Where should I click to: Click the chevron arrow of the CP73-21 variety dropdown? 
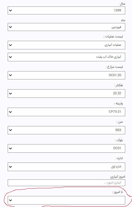click(10, 112)
